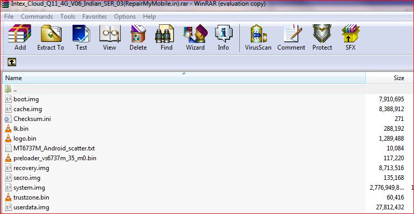Create an SFX self-extracting archive

point(351,38)
